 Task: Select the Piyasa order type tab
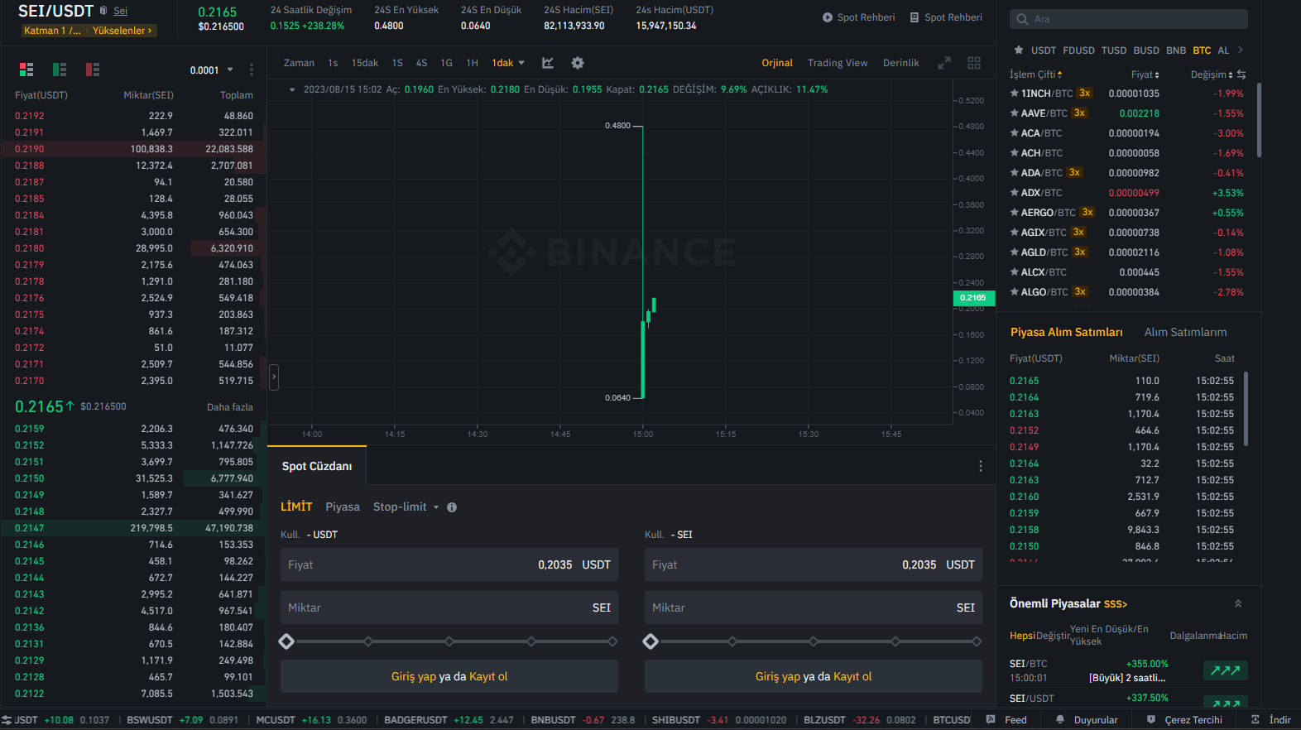tap(342, 507)
